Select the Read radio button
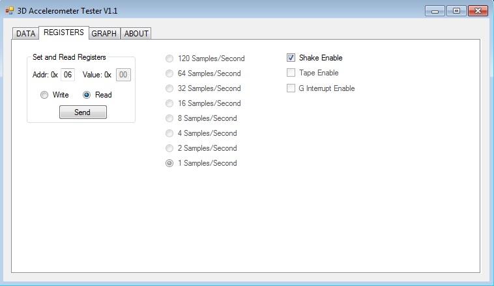This screenshot has width=494, height=286. [x=87, y=95]
